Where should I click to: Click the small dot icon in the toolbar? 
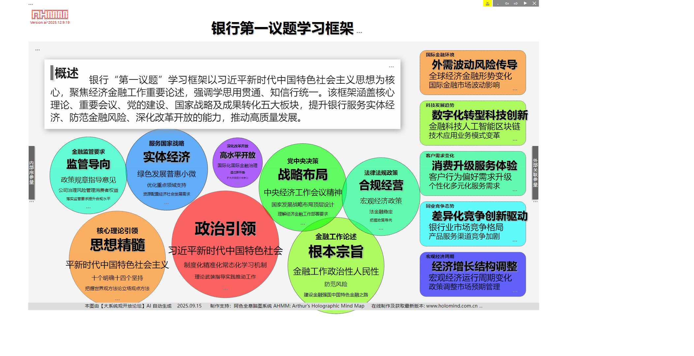tap(498, 4)
